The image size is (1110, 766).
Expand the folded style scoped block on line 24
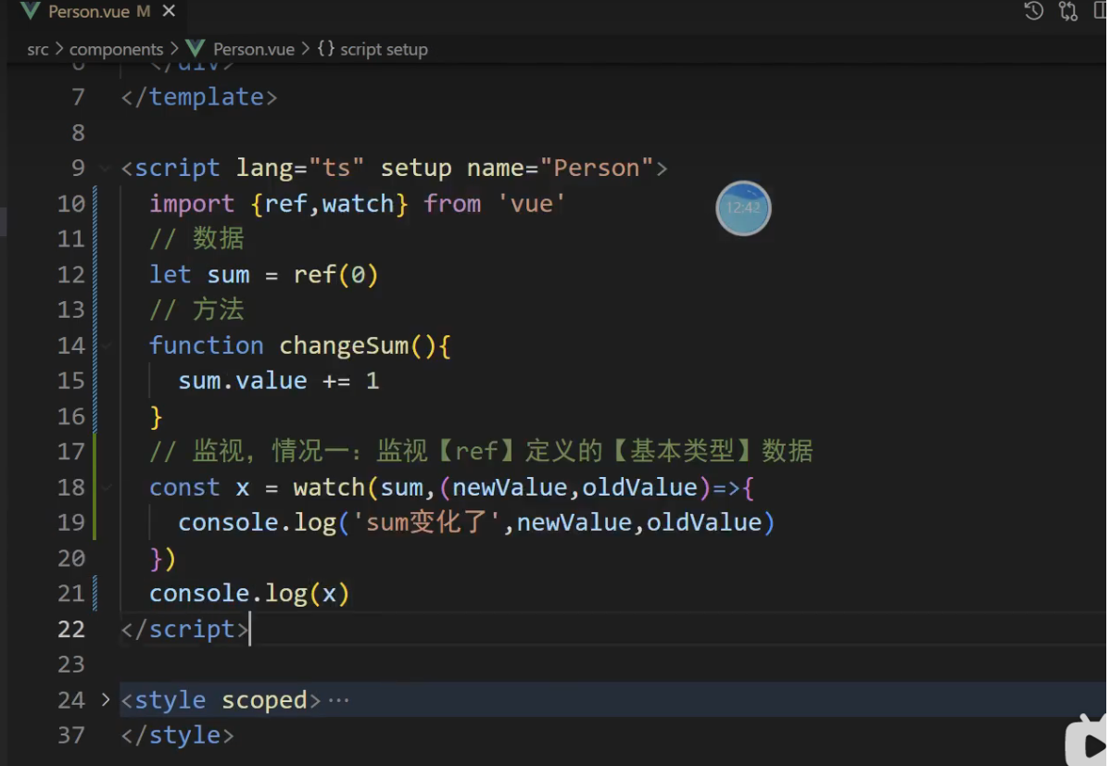(106, 699)
